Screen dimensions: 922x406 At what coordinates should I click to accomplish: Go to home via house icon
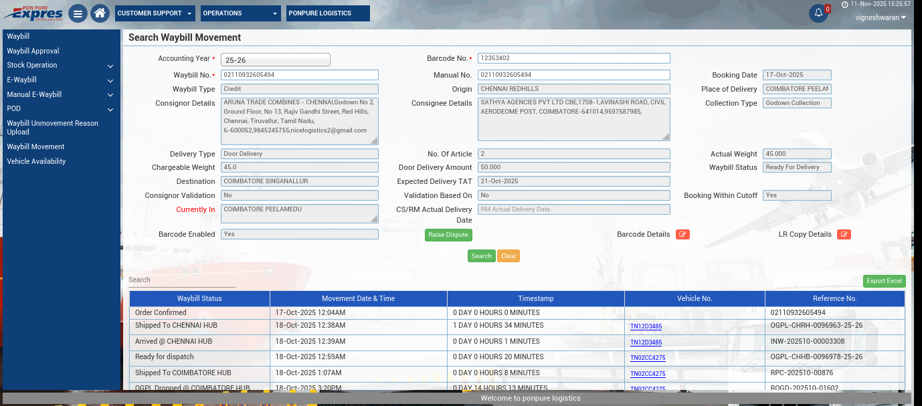pos(100,13)
